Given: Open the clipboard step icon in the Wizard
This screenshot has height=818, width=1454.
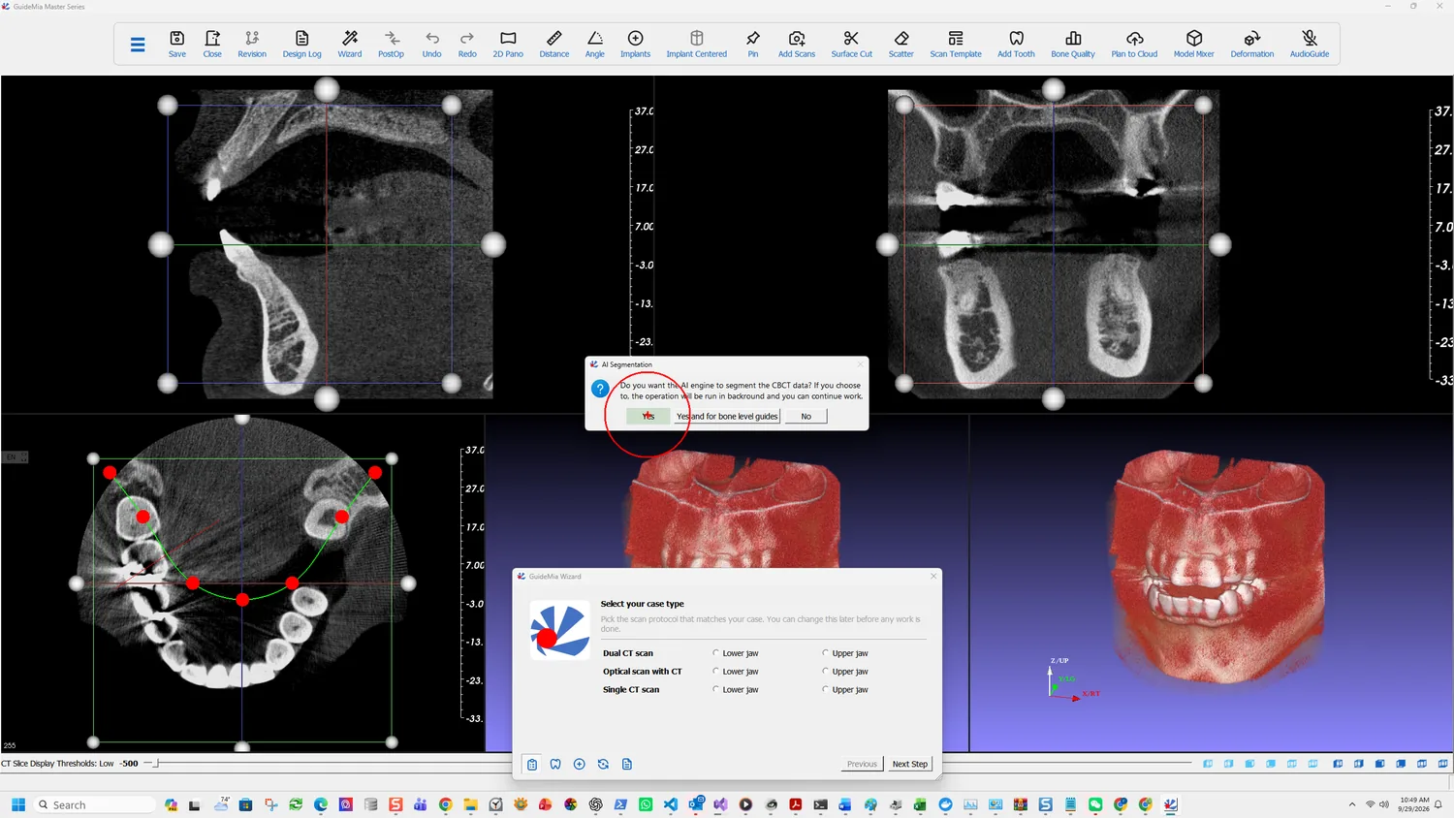Looking at the screenshot, I should [x=532, y=765].
